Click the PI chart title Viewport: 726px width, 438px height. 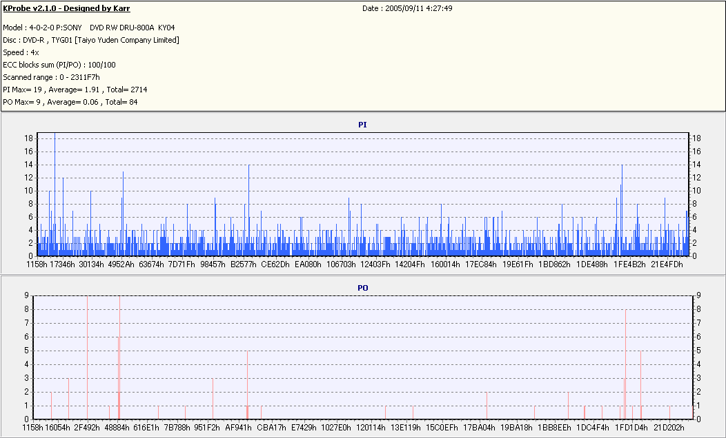(362, 125)
